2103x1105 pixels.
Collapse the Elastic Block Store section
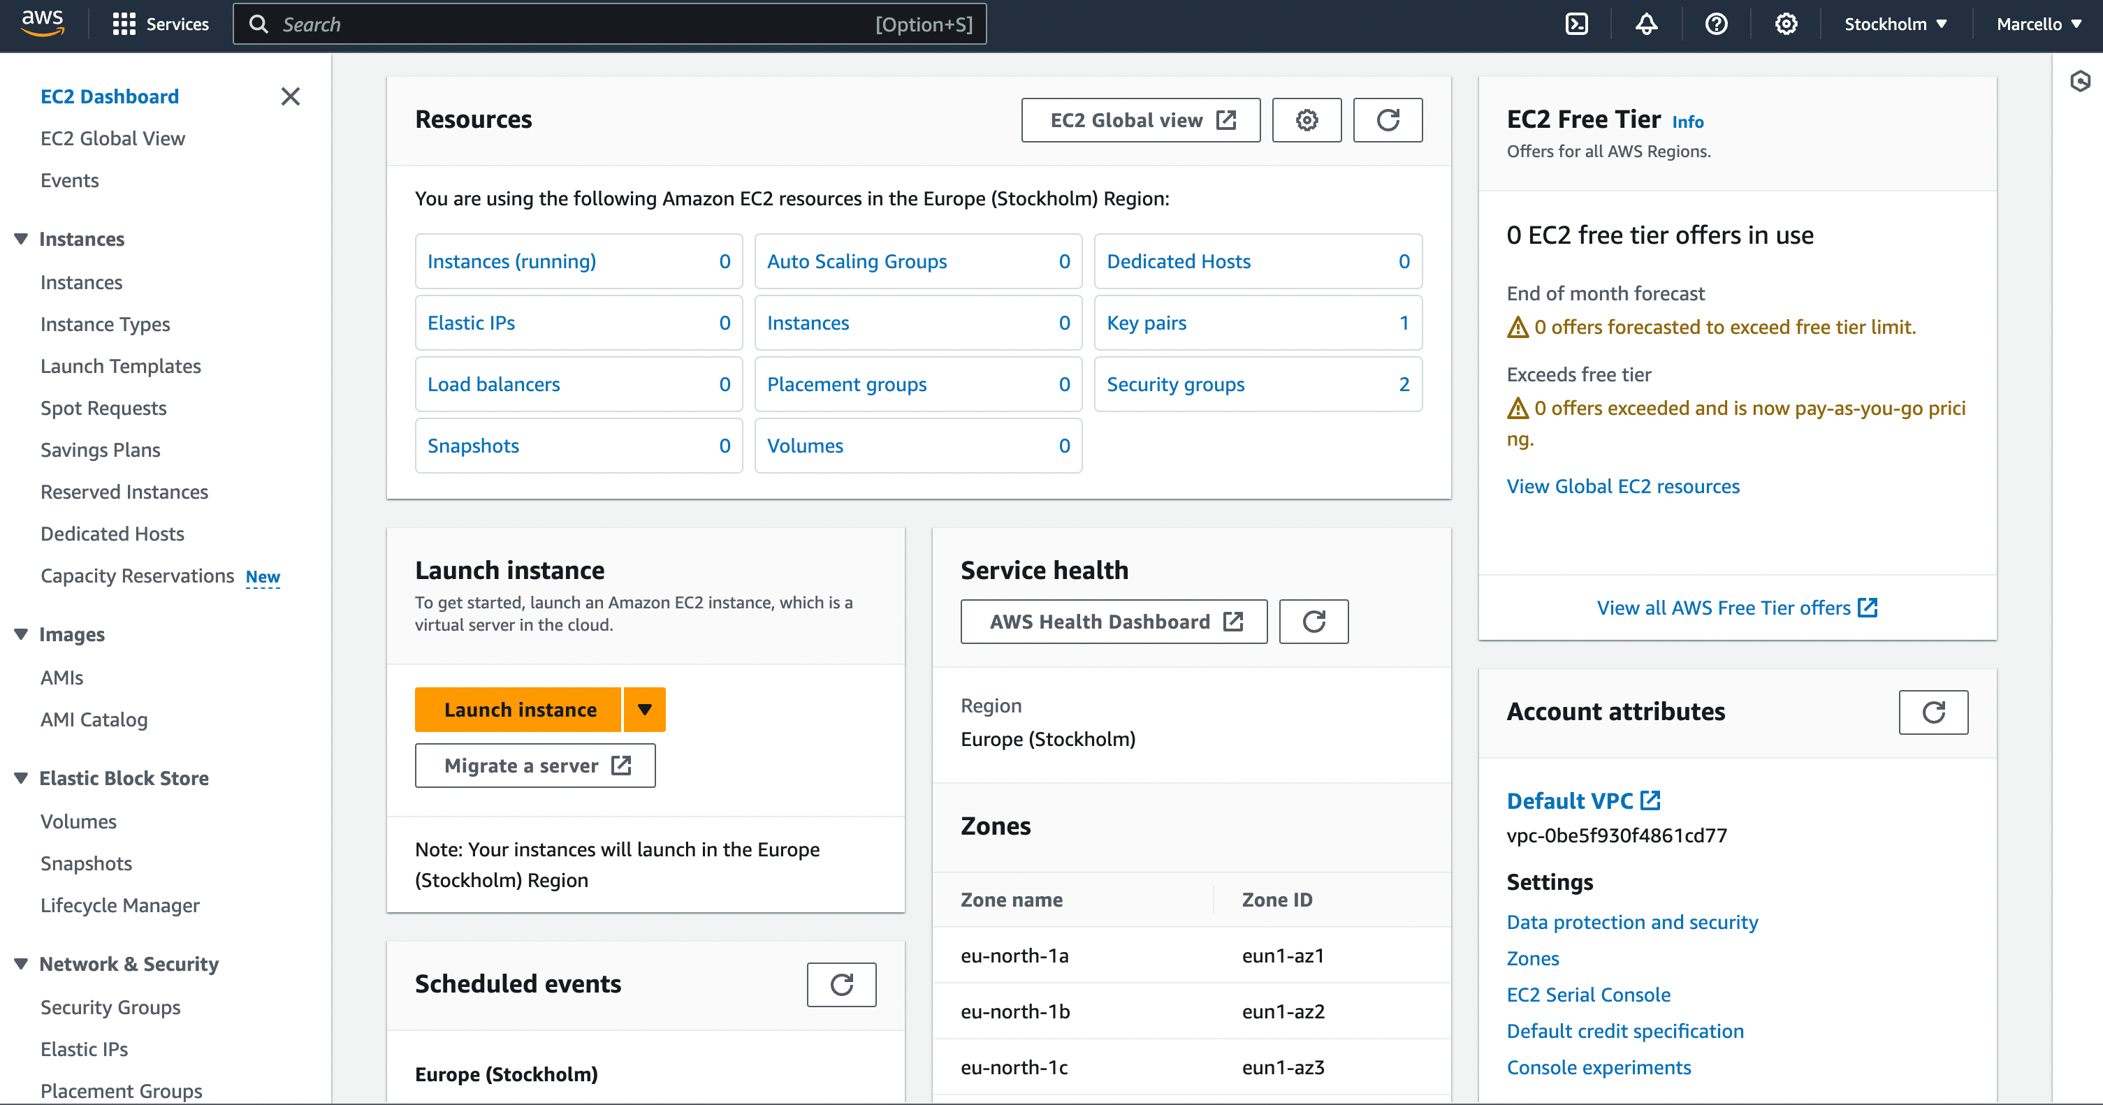click(x=21, y=779)
